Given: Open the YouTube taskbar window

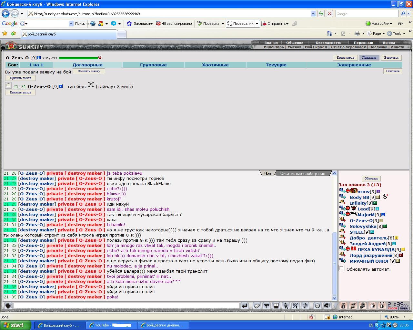Looking at the screenshot, I should tap(111, 325).
